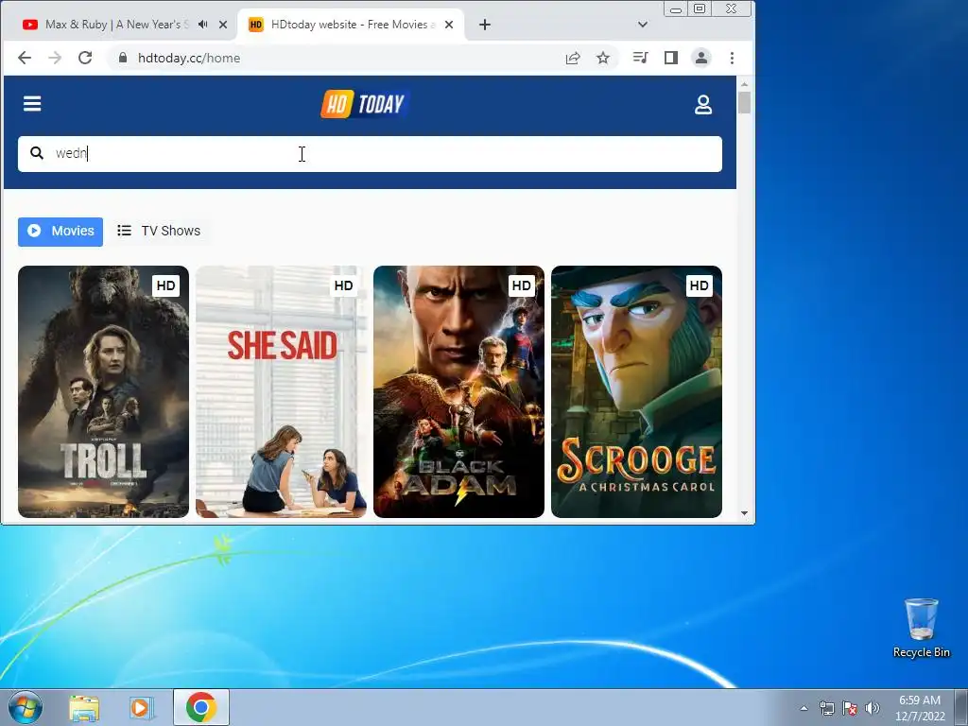Minimize the Chrome window

point(676,9)
